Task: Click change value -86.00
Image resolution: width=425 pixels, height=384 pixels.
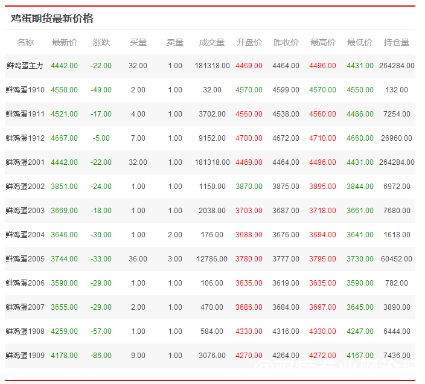Action: (x=101, y=355)
